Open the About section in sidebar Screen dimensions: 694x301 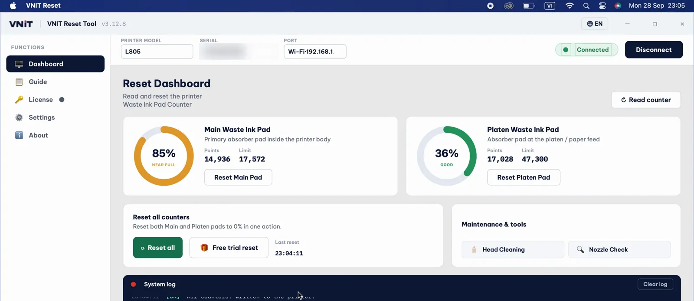click(55, 135)
